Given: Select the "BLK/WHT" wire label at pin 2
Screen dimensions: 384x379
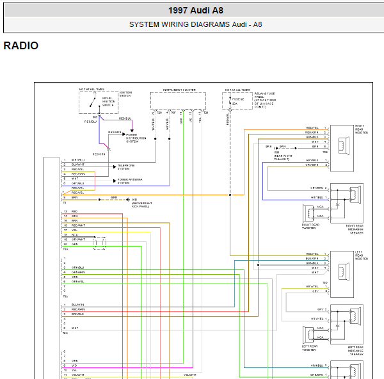Looking at the screenshot, I should click(x=78, y=165).
